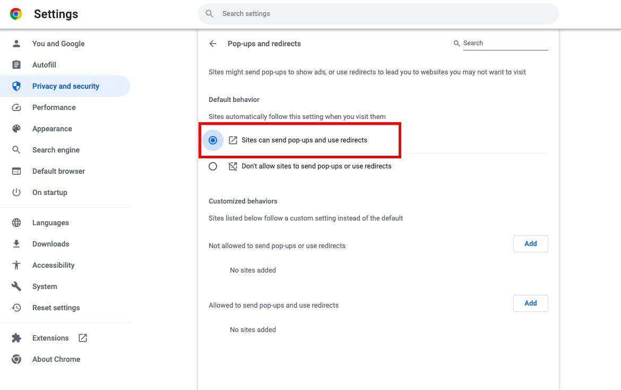Screen dimensions: 621x390
Task: Add site to Allowed pop-ups list
Action: point(530,303)
